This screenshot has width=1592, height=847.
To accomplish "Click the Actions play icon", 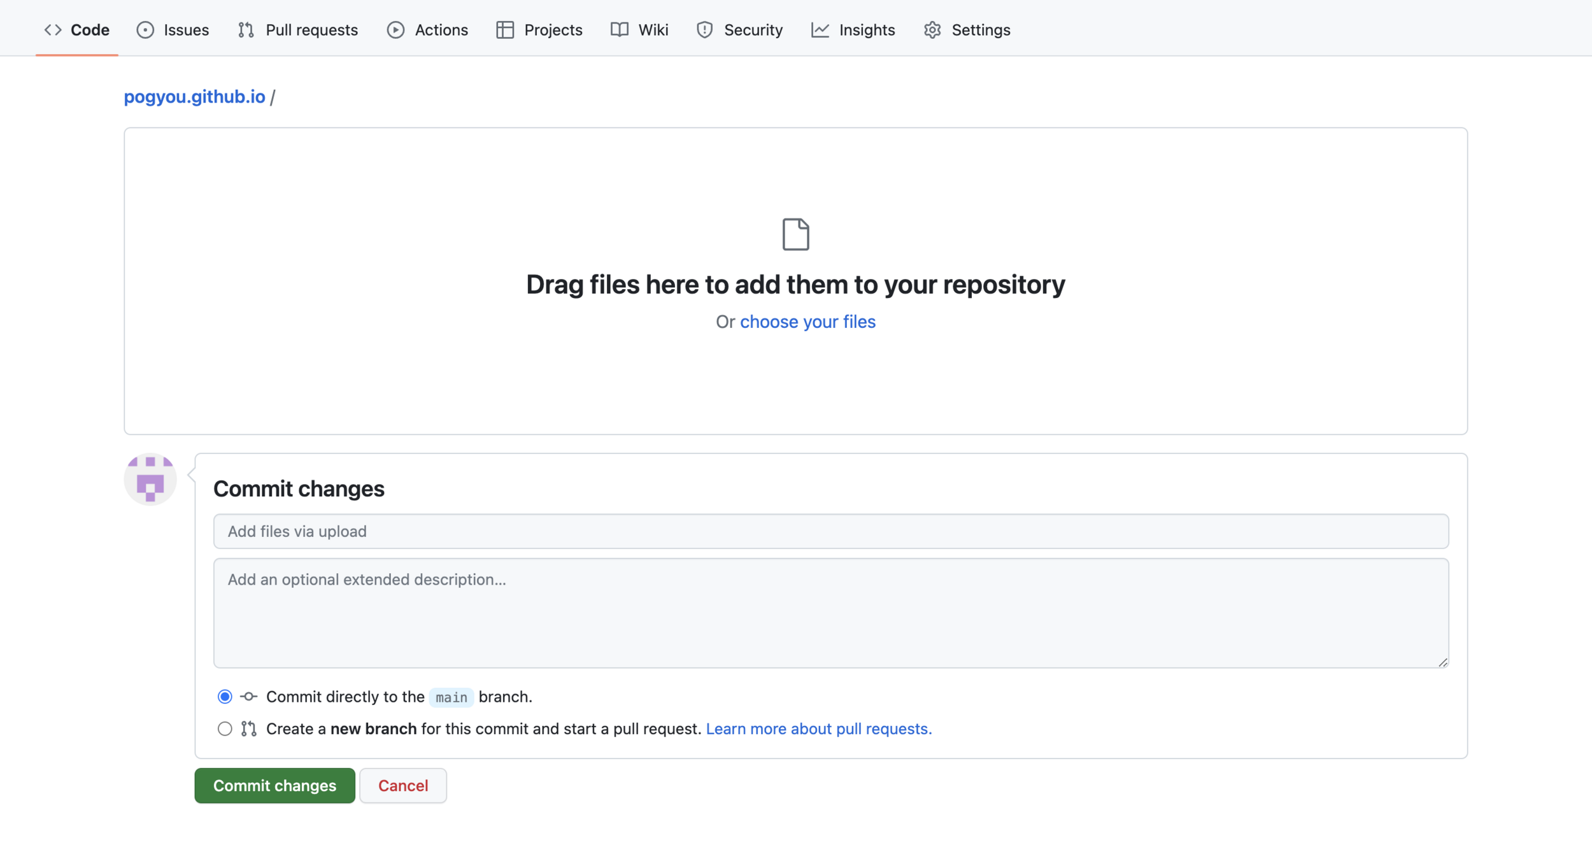I will click(395, 30).
